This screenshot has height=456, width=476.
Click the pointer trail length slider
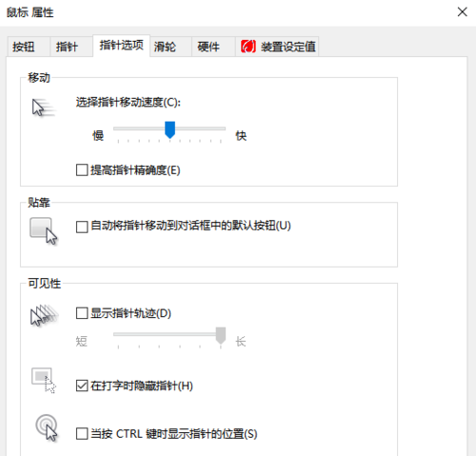169,334
